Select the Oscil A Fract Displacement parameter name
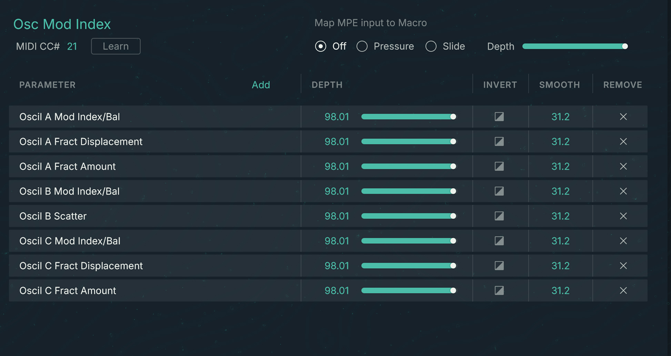 coord(81,141)
